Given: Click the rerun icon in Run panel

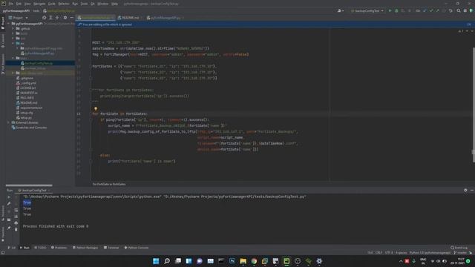Looking at the screenshot, I should tap(9, 197).
